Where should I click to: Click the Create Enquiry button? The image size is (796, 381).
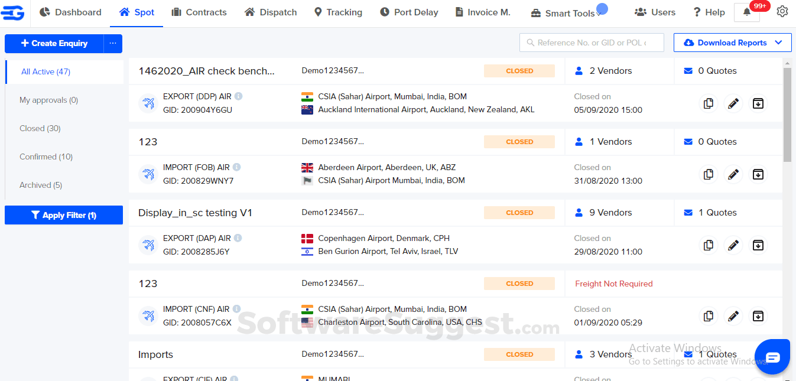pyautogui.click(x=54, y=44)
